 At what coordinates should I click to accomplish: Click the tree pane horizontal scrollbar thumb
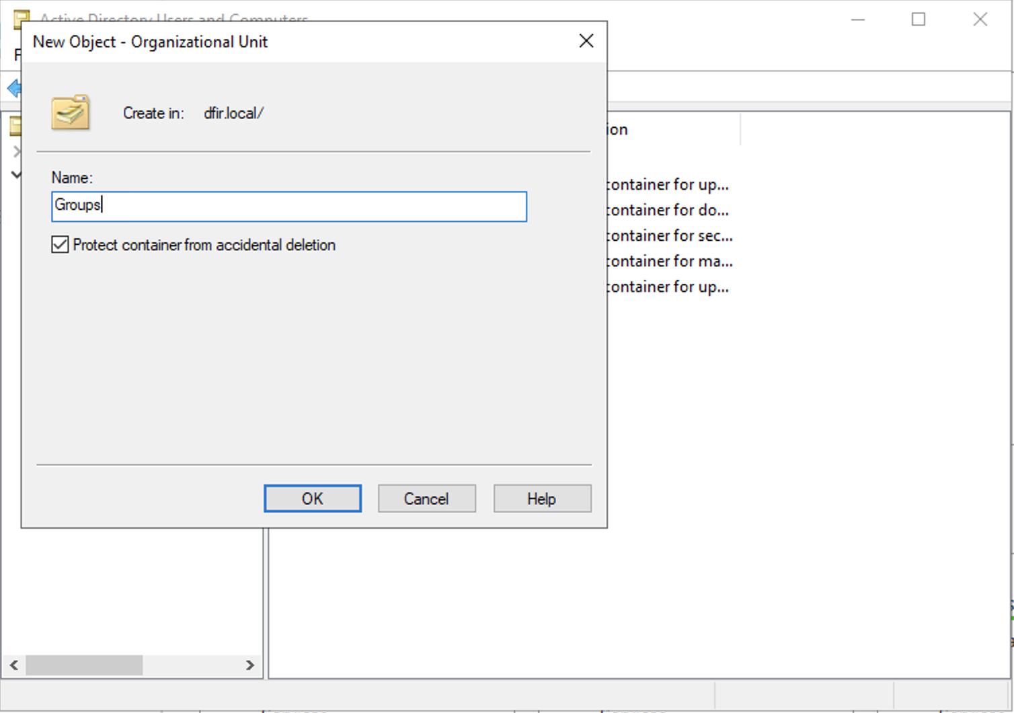pos(84,665)
